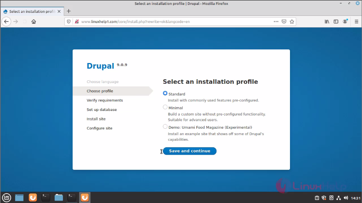Open the update manager shield icon
Image resolution: width=362 pixels, height=203 pixels.
(x=324, y=198)
